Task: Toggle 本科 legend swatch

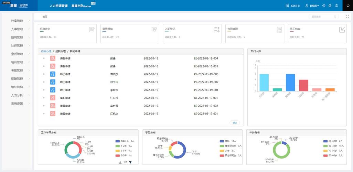Action: point(222,141)
